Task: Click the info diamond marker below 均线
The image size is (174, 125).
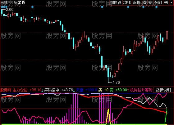Action: (x=128, y=7)
